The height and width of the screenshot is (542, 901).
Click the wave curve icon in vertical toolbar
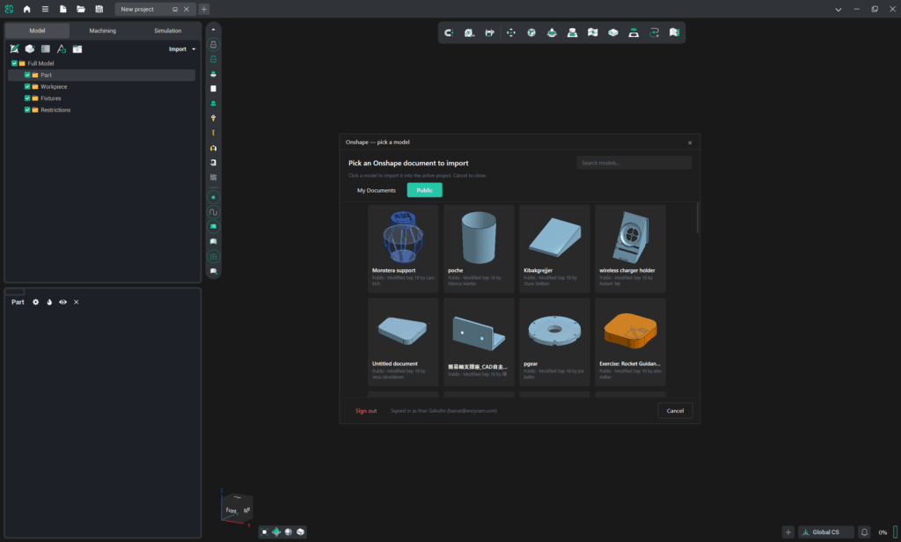click(213, 212)
